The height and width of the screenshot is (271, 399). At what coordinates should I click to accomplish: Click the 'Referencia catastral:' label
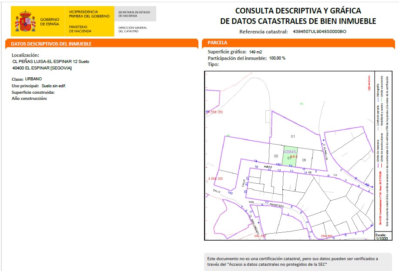(x=264, y=32)
